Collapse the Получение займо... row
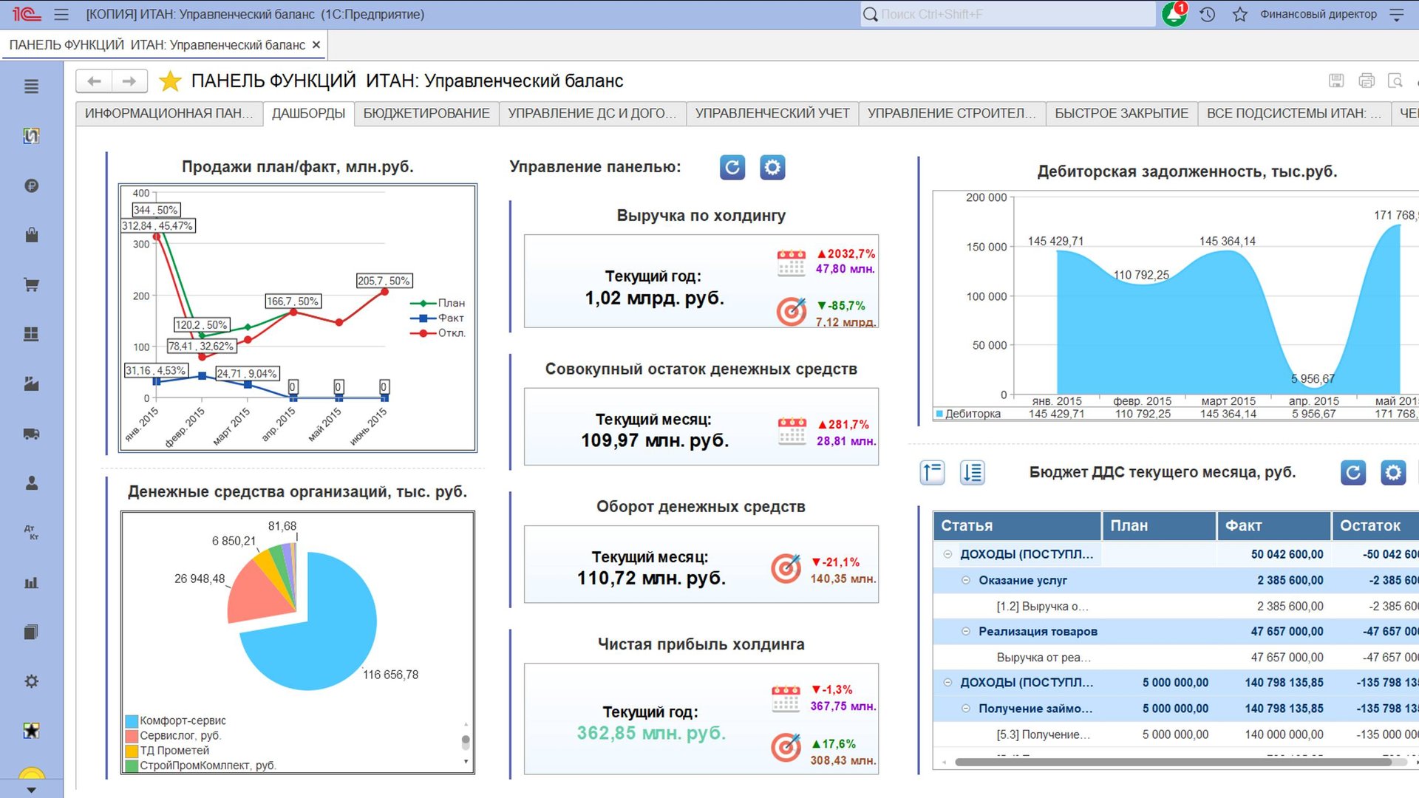1419x798 pixels. [965, 709]
